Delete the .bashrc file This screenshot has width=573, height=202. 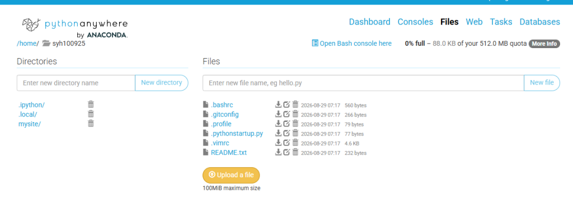click(295, 105)
